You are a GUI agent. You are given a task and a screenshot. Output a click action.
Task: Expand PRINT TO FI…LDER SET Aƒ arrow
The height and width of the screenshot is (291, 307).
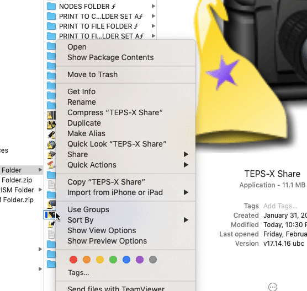[153, 36]
